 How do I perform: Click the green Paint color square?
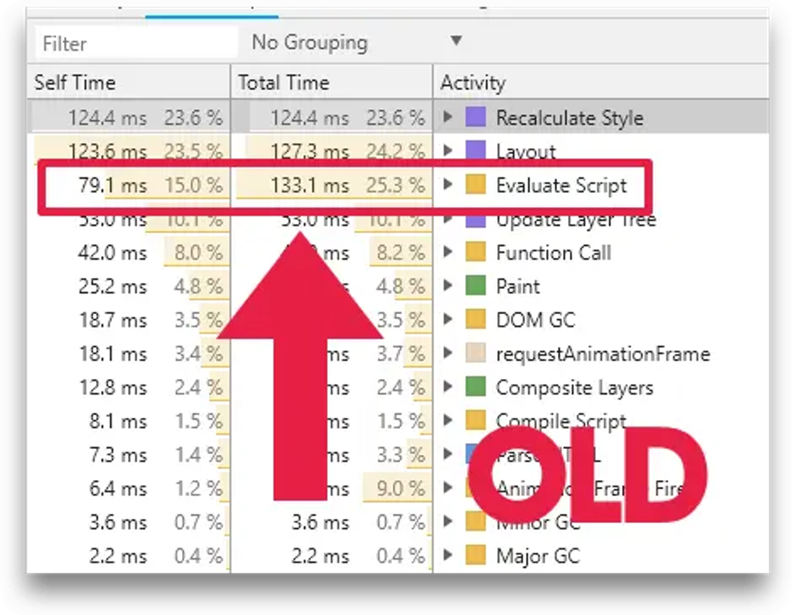[476, 286]
